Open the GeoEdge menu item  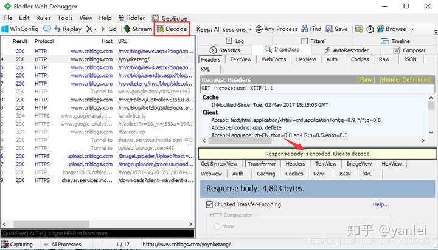click(170, 18)
